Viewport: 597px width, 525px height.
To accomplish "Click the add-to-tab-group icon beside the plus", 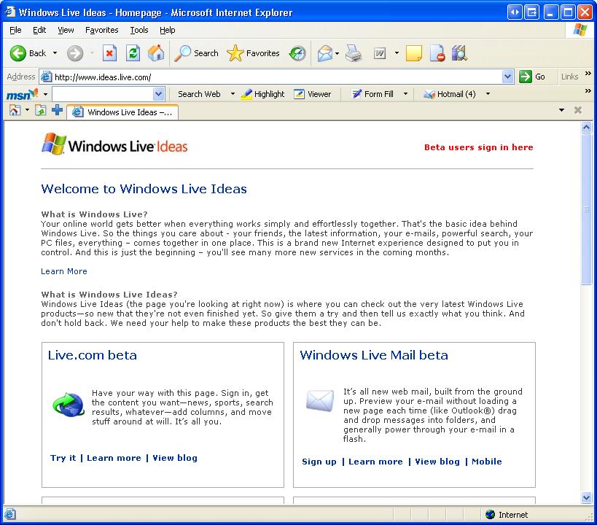I will (40, 110).
